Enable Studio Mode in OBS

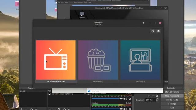tap(172, 100)
